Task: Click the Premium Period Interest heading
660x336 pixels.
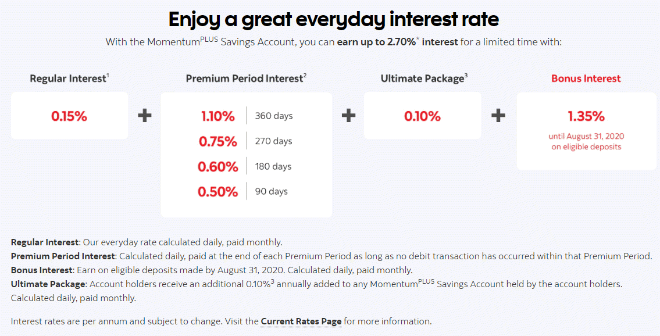Action: 246,78
